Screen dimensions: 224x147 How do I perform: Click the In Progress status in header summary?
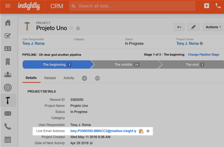tap(134, 43)
